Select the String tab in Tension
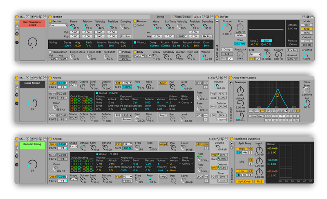Image resolution: width=327 pixels, height=199 pixels. coord(160,16)
